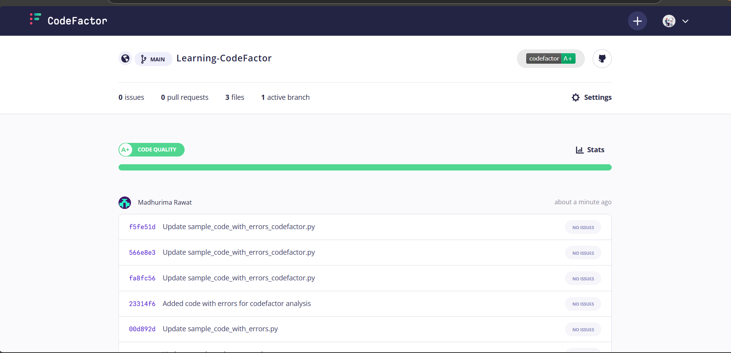Image resolution: width=731 pixels, height=353 pixels.
Task: Select the 0 issues tab
Action: point(131,97)
